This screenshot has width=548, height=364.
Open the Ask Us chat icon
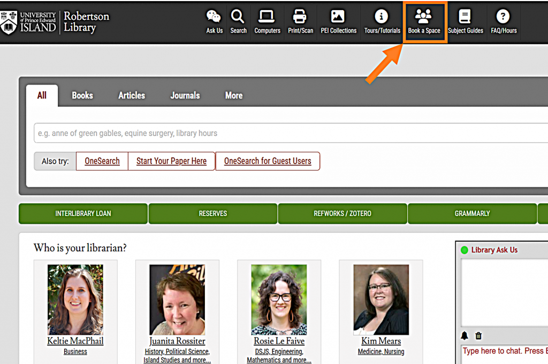[214, 17]
